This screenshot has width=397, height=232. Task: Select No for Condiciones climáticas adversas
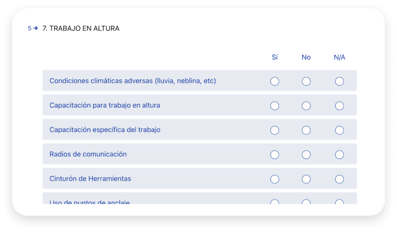306,81
